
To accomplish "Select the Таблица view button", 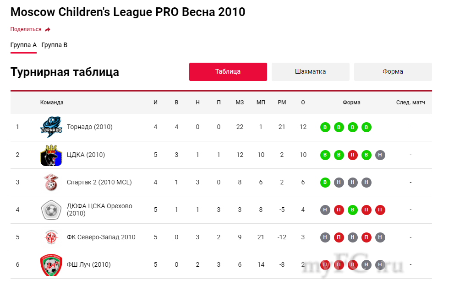I will [228, 72].
